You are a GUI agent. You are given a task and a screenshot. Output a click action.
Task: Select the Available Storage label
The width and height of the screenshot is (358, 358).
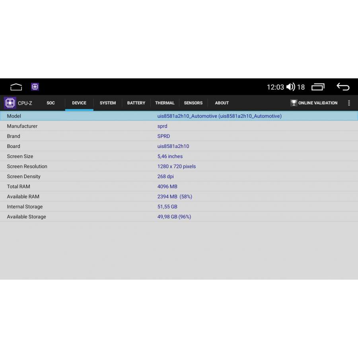pyautogui.click(x=27, y=217)
